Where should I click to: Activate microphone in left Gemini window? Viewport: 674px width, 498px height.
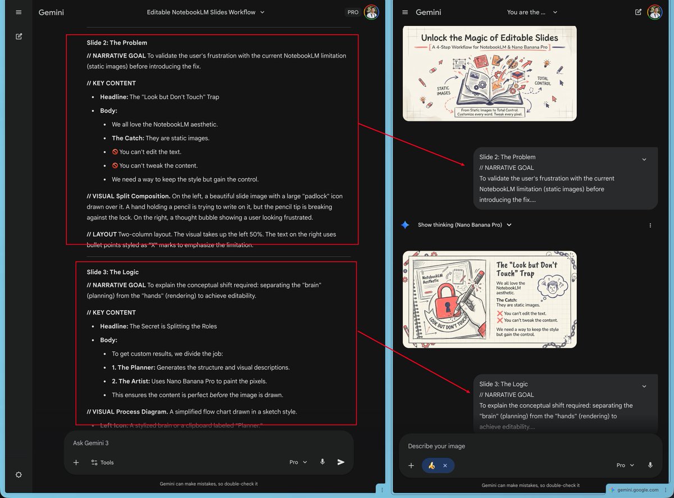pyautogui.click(x=322, y=462)
